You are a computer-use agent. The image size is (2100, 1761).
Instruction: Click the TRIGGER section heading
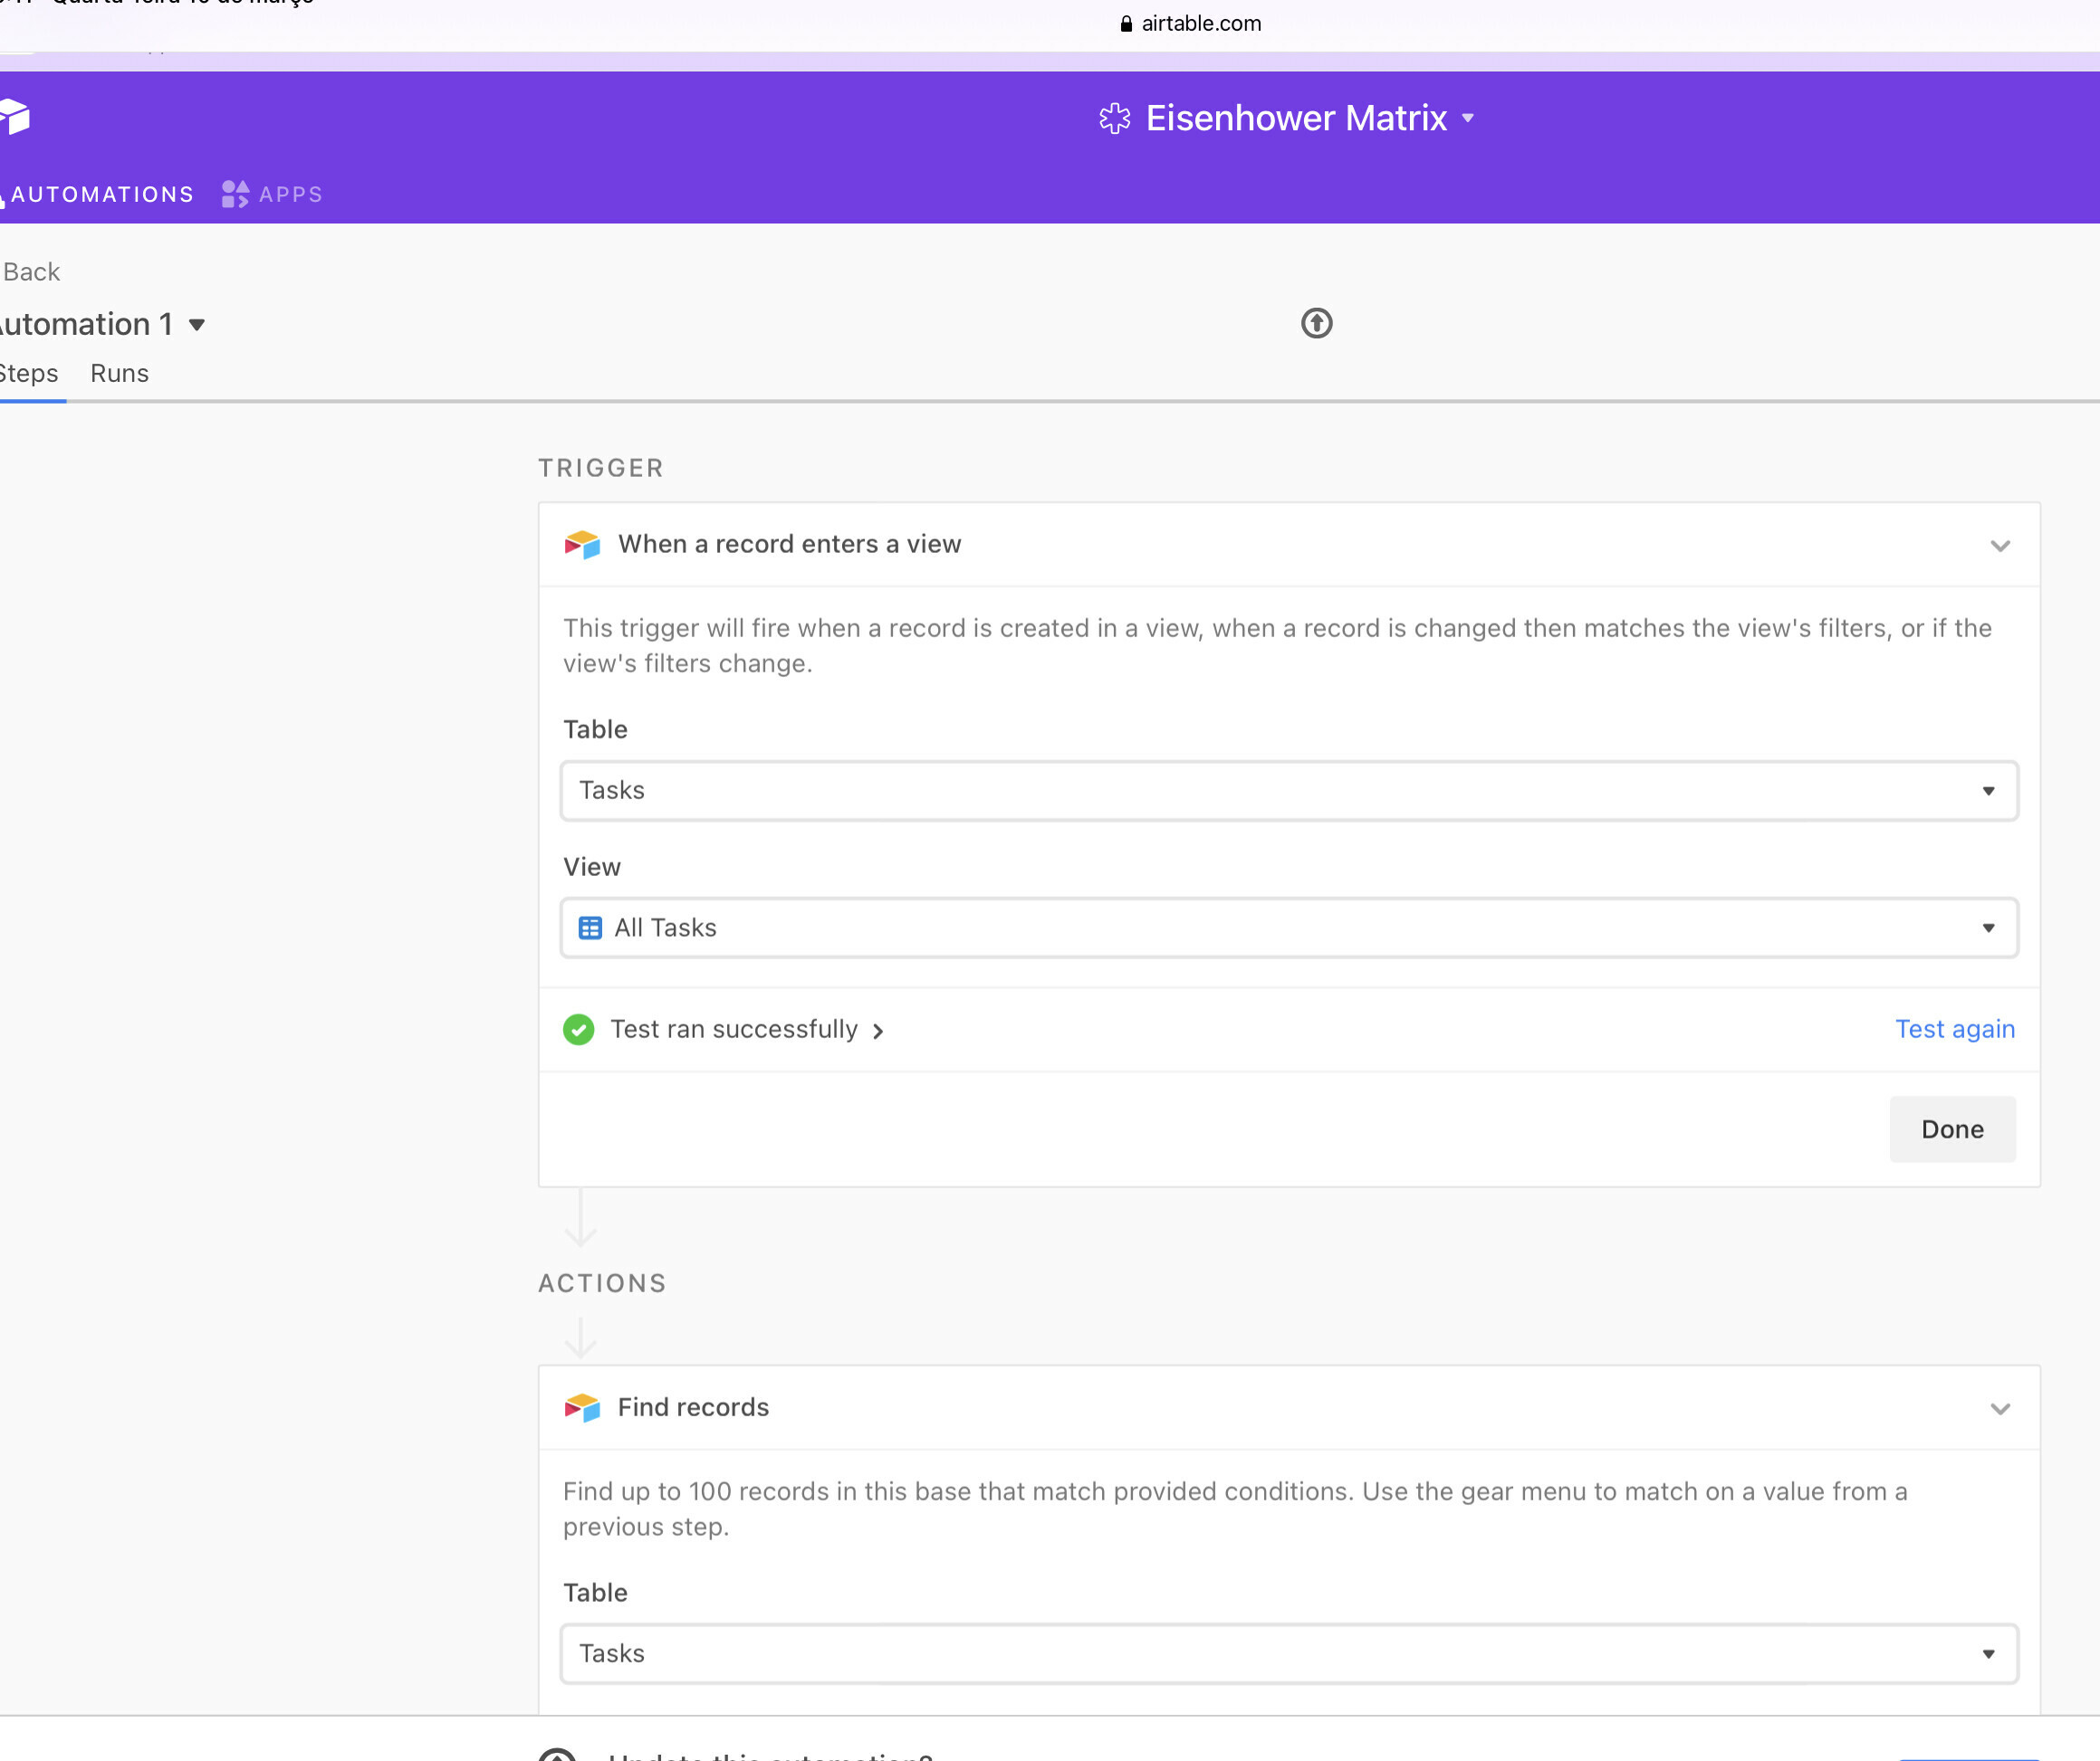pos(601,469)
